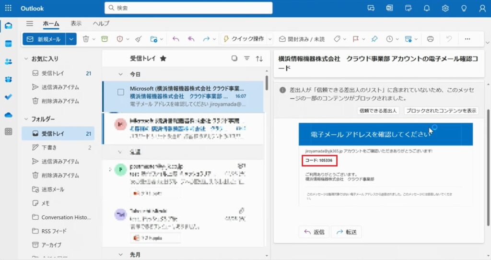Image resolution: width=491 pixels, height=260 pixels.
Task: Open the 新規メール dropdown arrow
Action: click(x=71, y=39)
